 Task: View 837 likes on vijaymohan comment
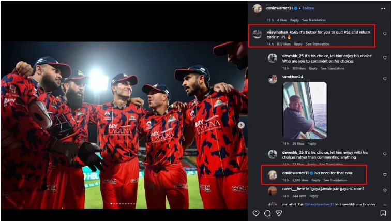tap(283, 44)
